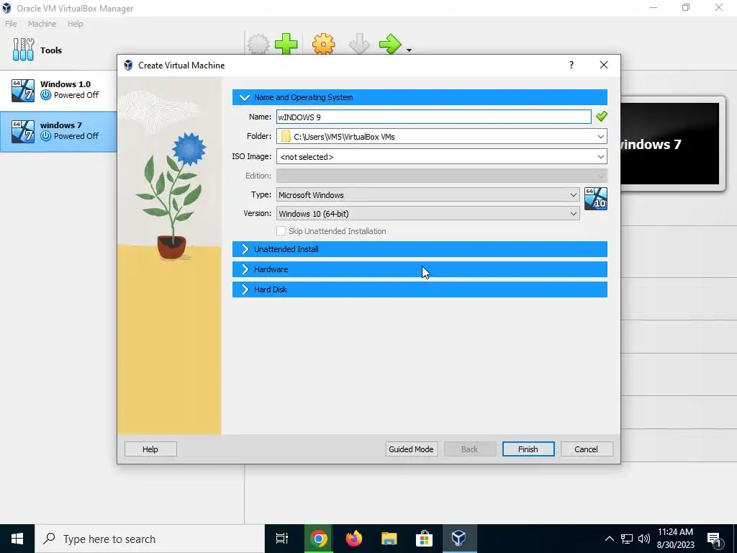Click the Name field containing wINDOWS 9
This screenshot has width=737, height=553.
point(433,117)
